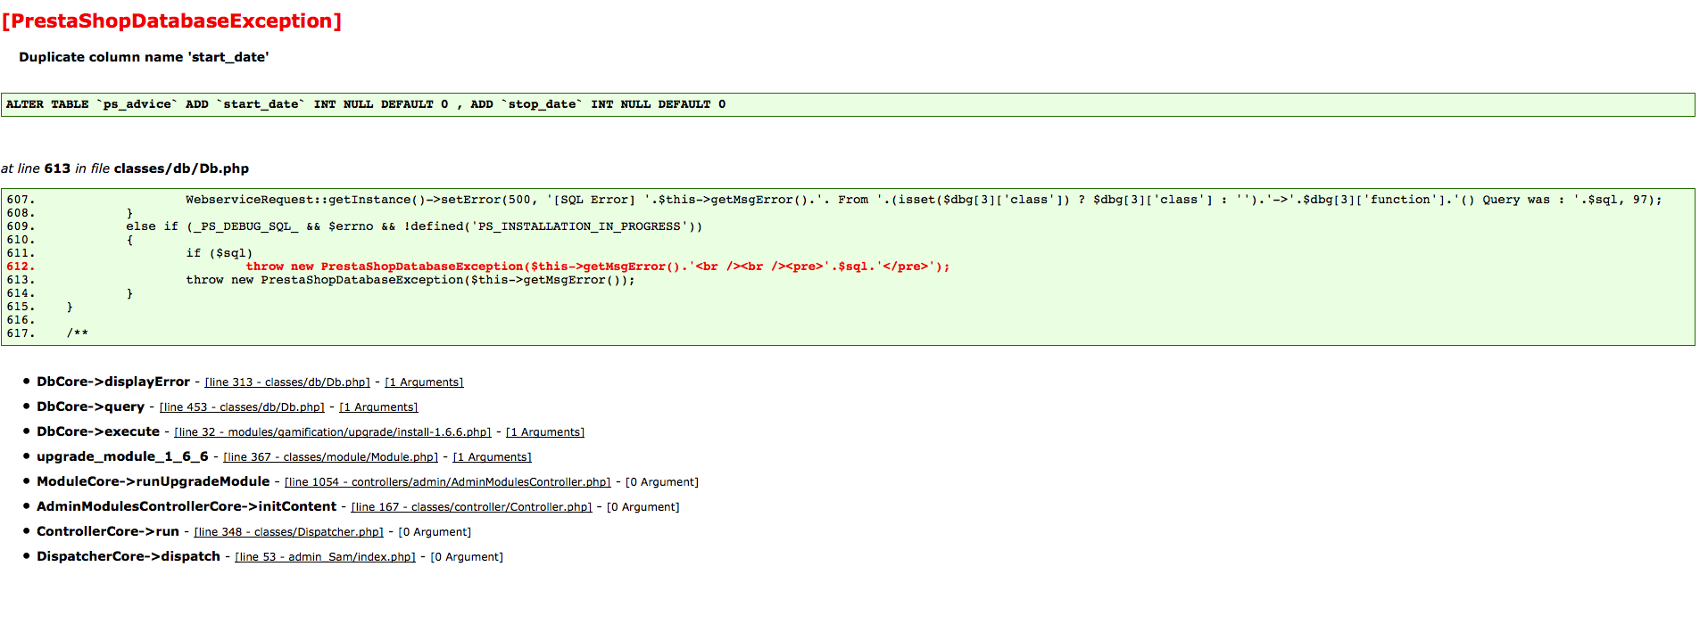Open line 167 classes/controller/Controller.php link
Image resolution: width=1708 pixels, height=624 pixels.
(471, 507)
